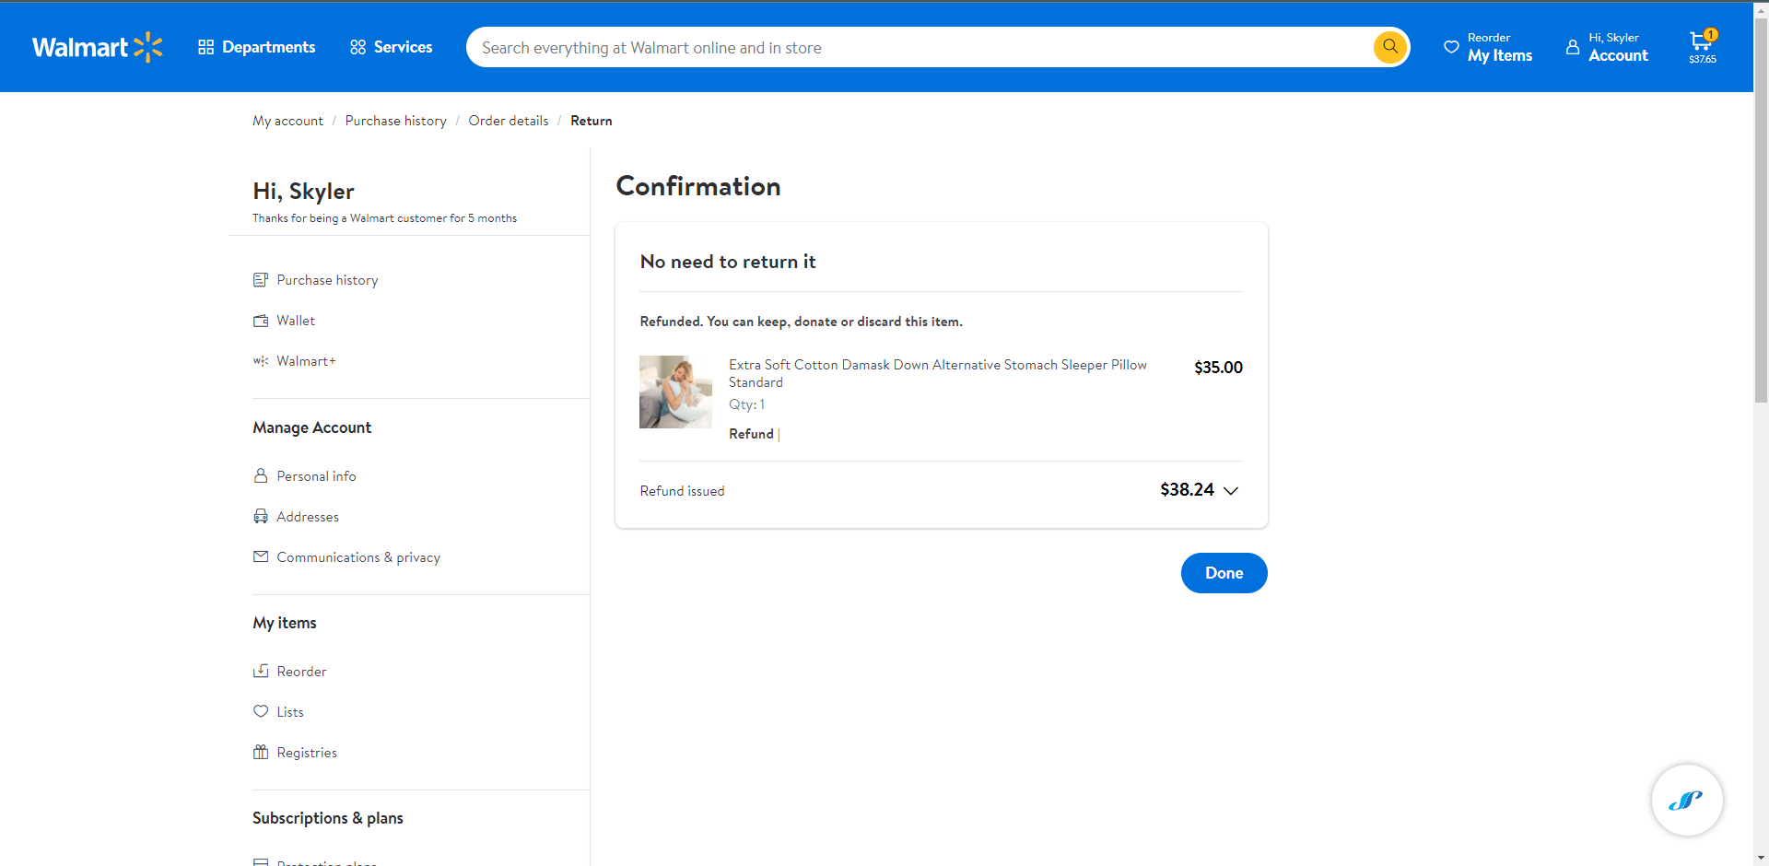Click the 'Confirmation' page heading
1769x866 pixels.
[698, 186]
